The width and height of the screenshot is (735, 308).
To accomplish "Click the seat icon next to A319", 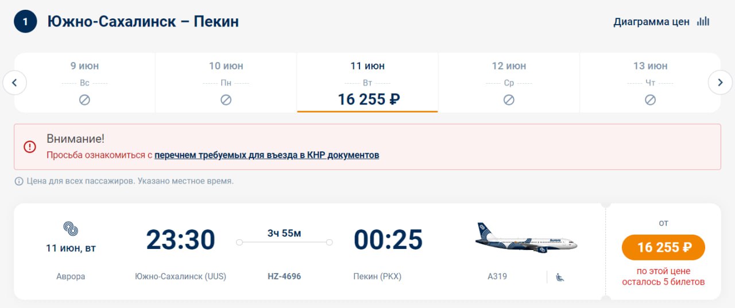I will click(x=560, y=277).
